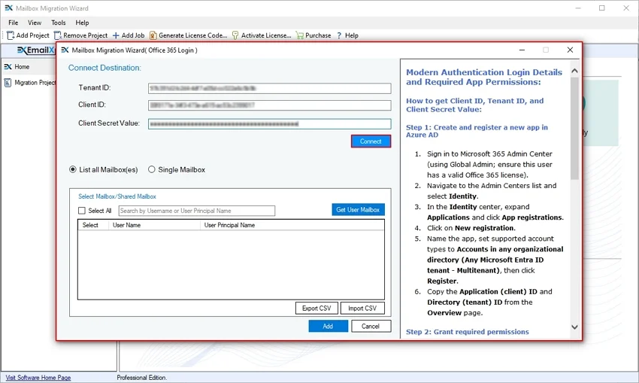The width and height of the screenshot is (639, 383).
Task: Minimize the Office 365 Login dialog
Action: [x=522, y=50]
